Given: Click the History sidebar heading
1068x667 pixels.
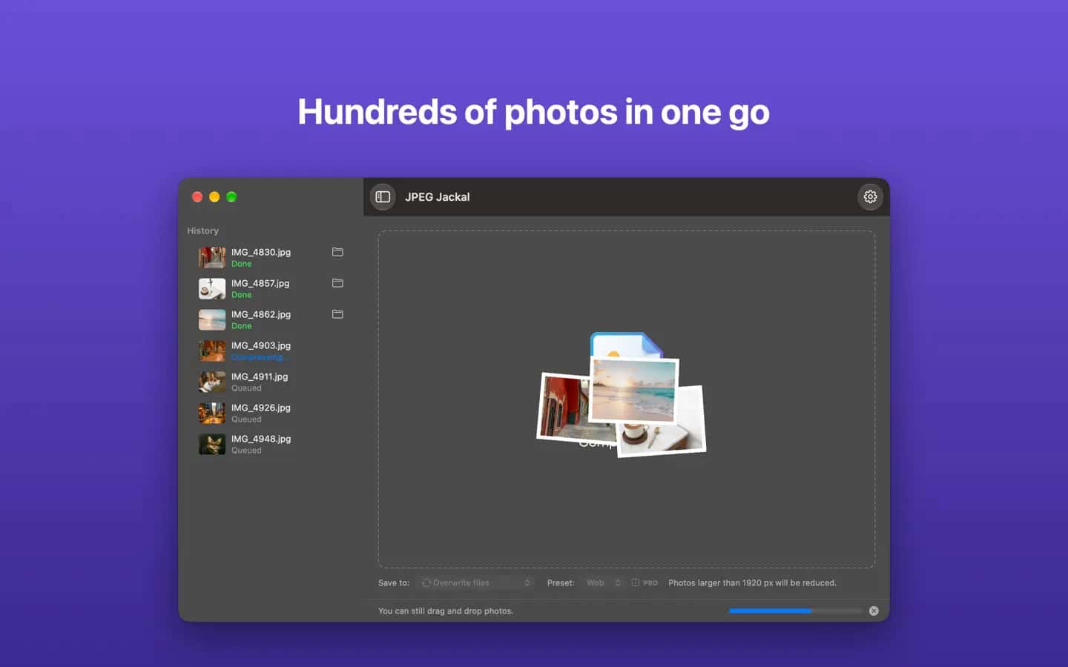Looking at the screenshot, I should (202, 230).
